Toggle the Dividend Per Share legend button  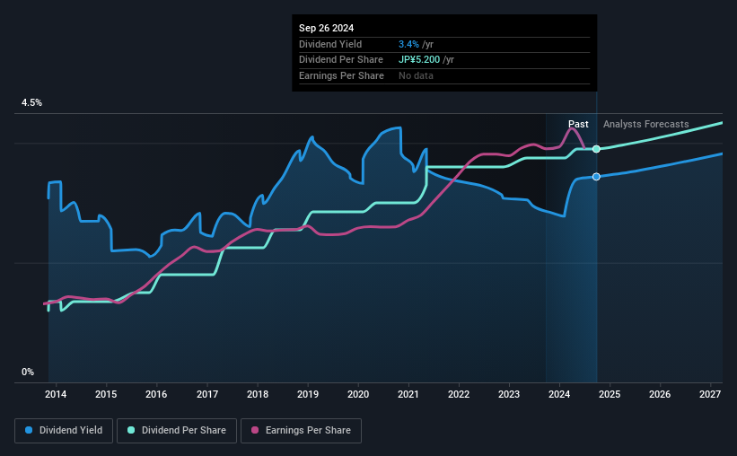pyautogui.click(x=177, y=431)
